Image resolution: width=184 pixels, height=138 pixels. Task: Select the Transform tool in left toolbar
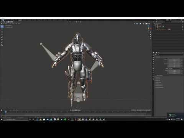click(x=2, y=39)
